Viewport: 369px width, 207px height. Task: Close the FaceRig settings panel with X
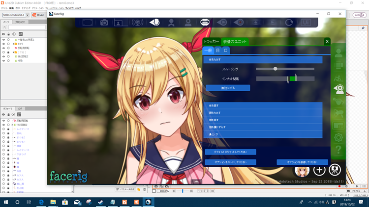pos(327,42)
